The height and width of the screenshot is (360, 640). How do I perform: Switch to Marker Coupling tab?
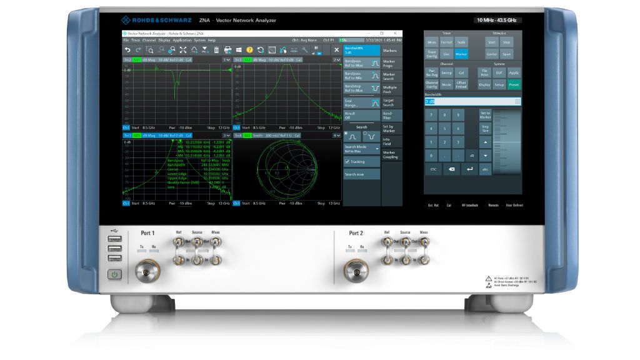point(391,154)
